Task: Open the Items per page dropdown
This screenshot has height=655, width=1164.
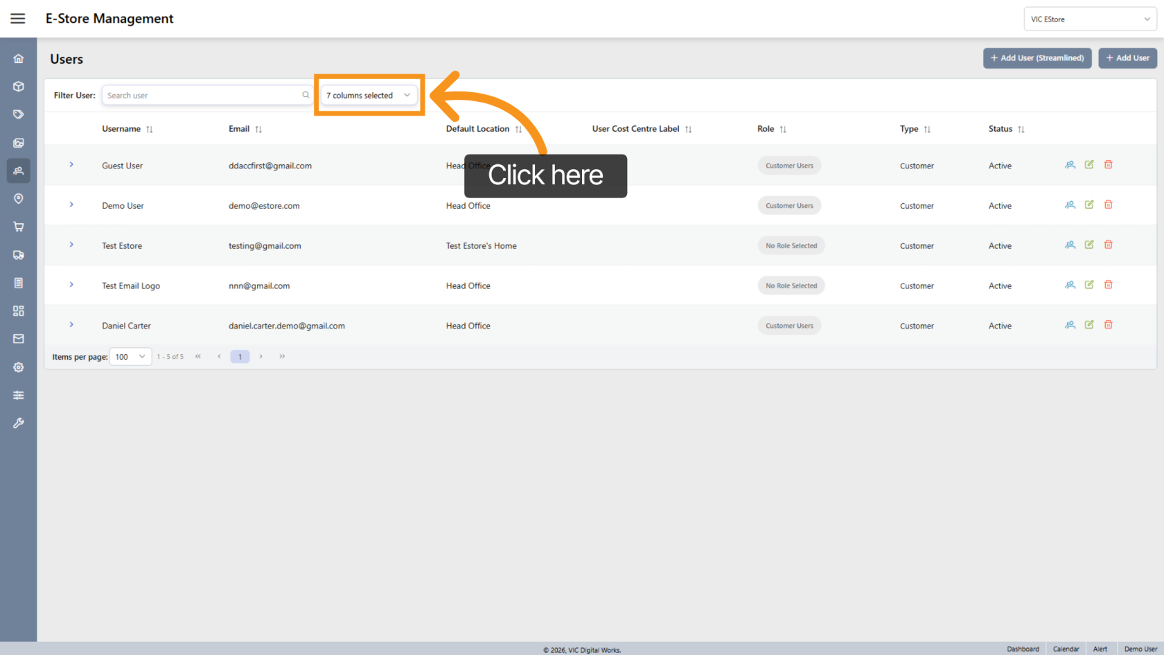Action: 130,356
